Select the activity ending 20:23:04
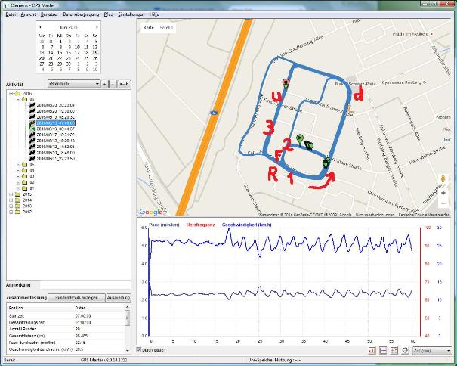This screenshot has height=366, width=457. point(55,105)
